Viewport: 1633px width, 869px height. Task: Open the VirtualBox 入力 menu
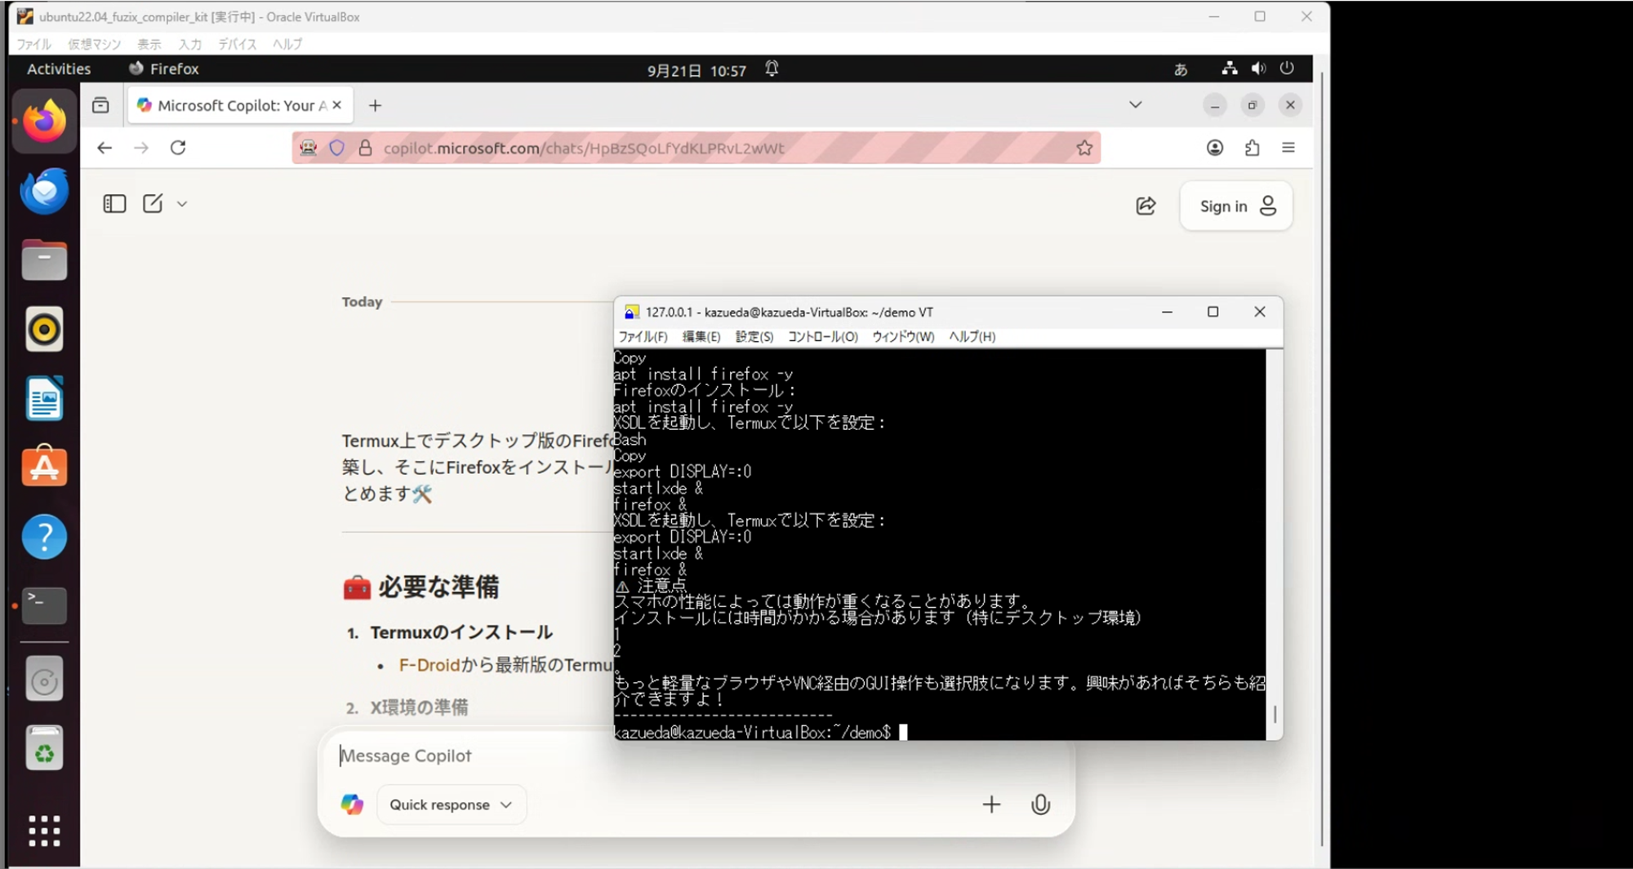coord(189,44)
